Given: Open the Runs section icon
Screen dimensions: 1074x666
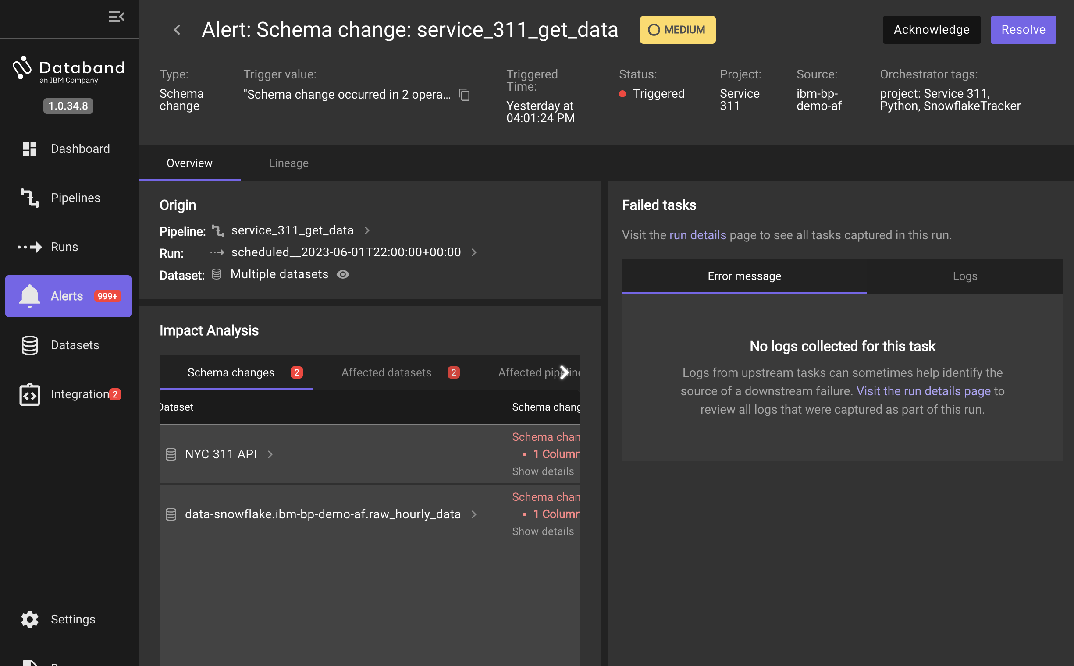Looking at the screenshot, I should click(x=30, y=246).
